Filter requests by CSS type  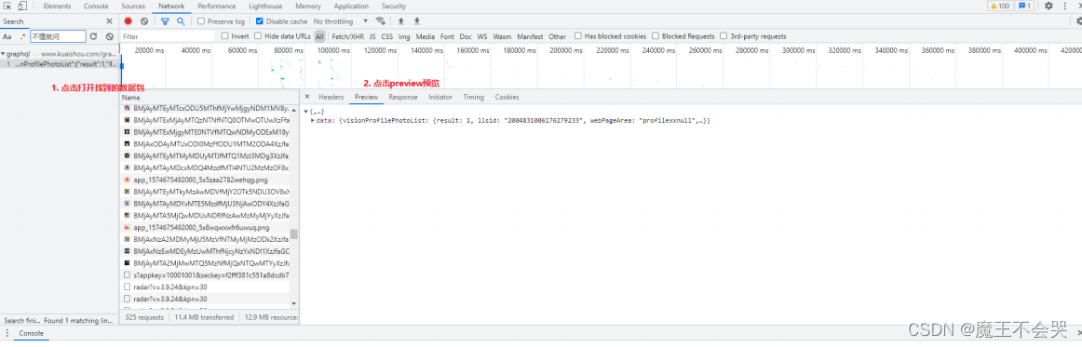pyautogui.click(x=387, y=36)
